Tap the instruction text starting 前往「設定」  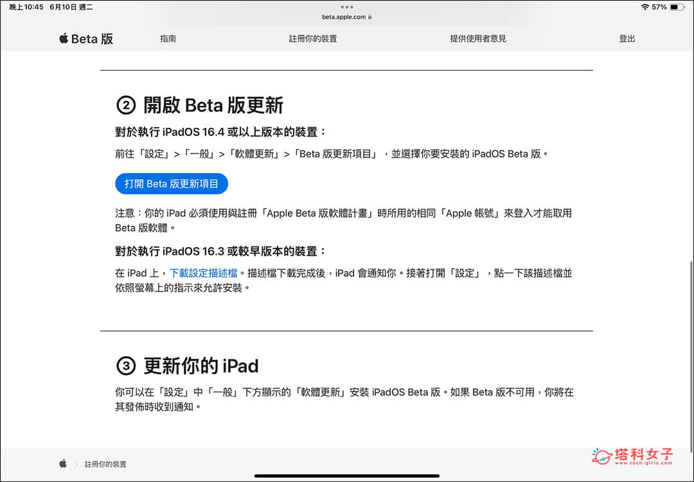[332, 153]
